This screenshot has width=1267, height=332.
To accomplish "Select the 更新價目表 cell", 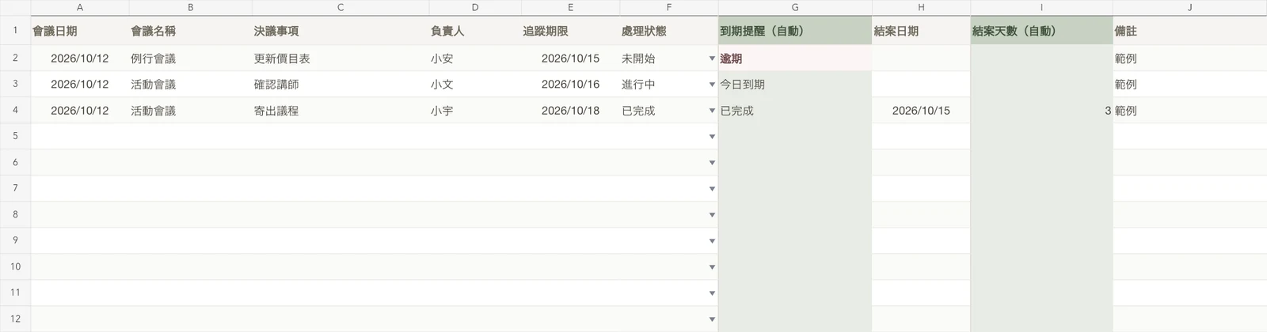I will (341, 58).
